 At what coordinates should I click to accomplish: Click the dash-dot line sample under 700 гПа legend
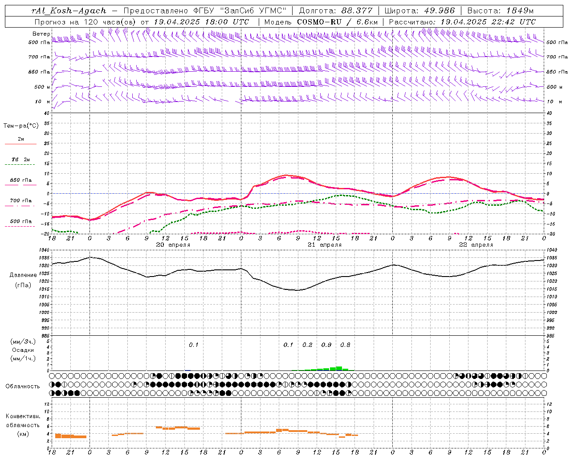(x=20, y=206)
